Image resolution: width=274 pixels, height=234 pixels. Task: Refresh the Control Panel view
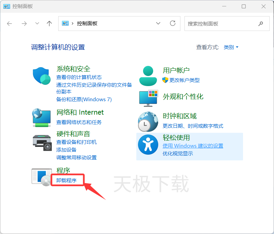[173, 23]
